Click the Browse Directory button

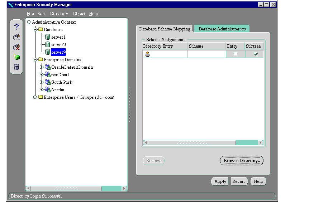pos(242,161)
